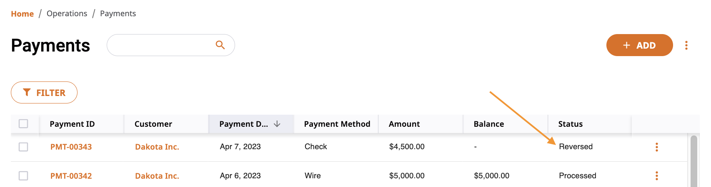Toggle the select-all checkbox in table header

23,123
